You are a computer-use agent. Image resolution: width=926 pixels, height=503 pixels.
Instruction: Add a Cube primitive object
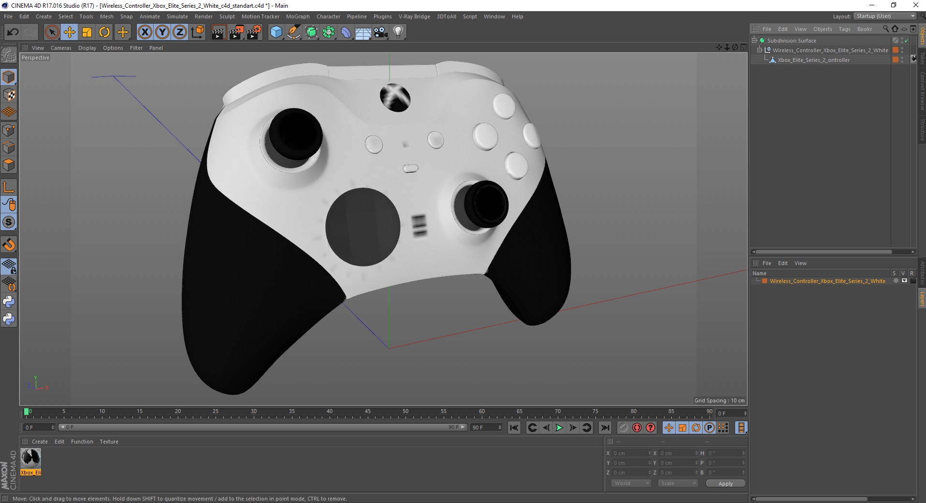click(276, 32)
